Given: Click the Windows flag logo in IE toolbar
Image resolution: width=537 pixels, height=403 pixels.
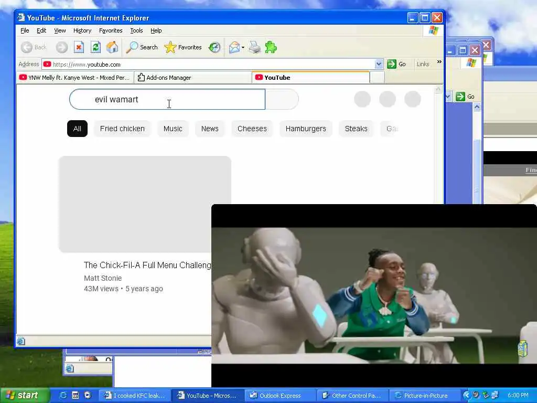Looking at the screenshot, I should coord(433,30).
